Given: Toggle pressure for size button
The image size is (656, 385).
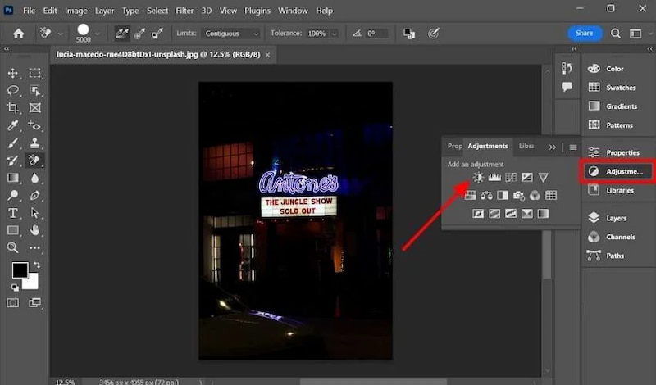Looking at the screenshot, I should [x=434, y=34].
